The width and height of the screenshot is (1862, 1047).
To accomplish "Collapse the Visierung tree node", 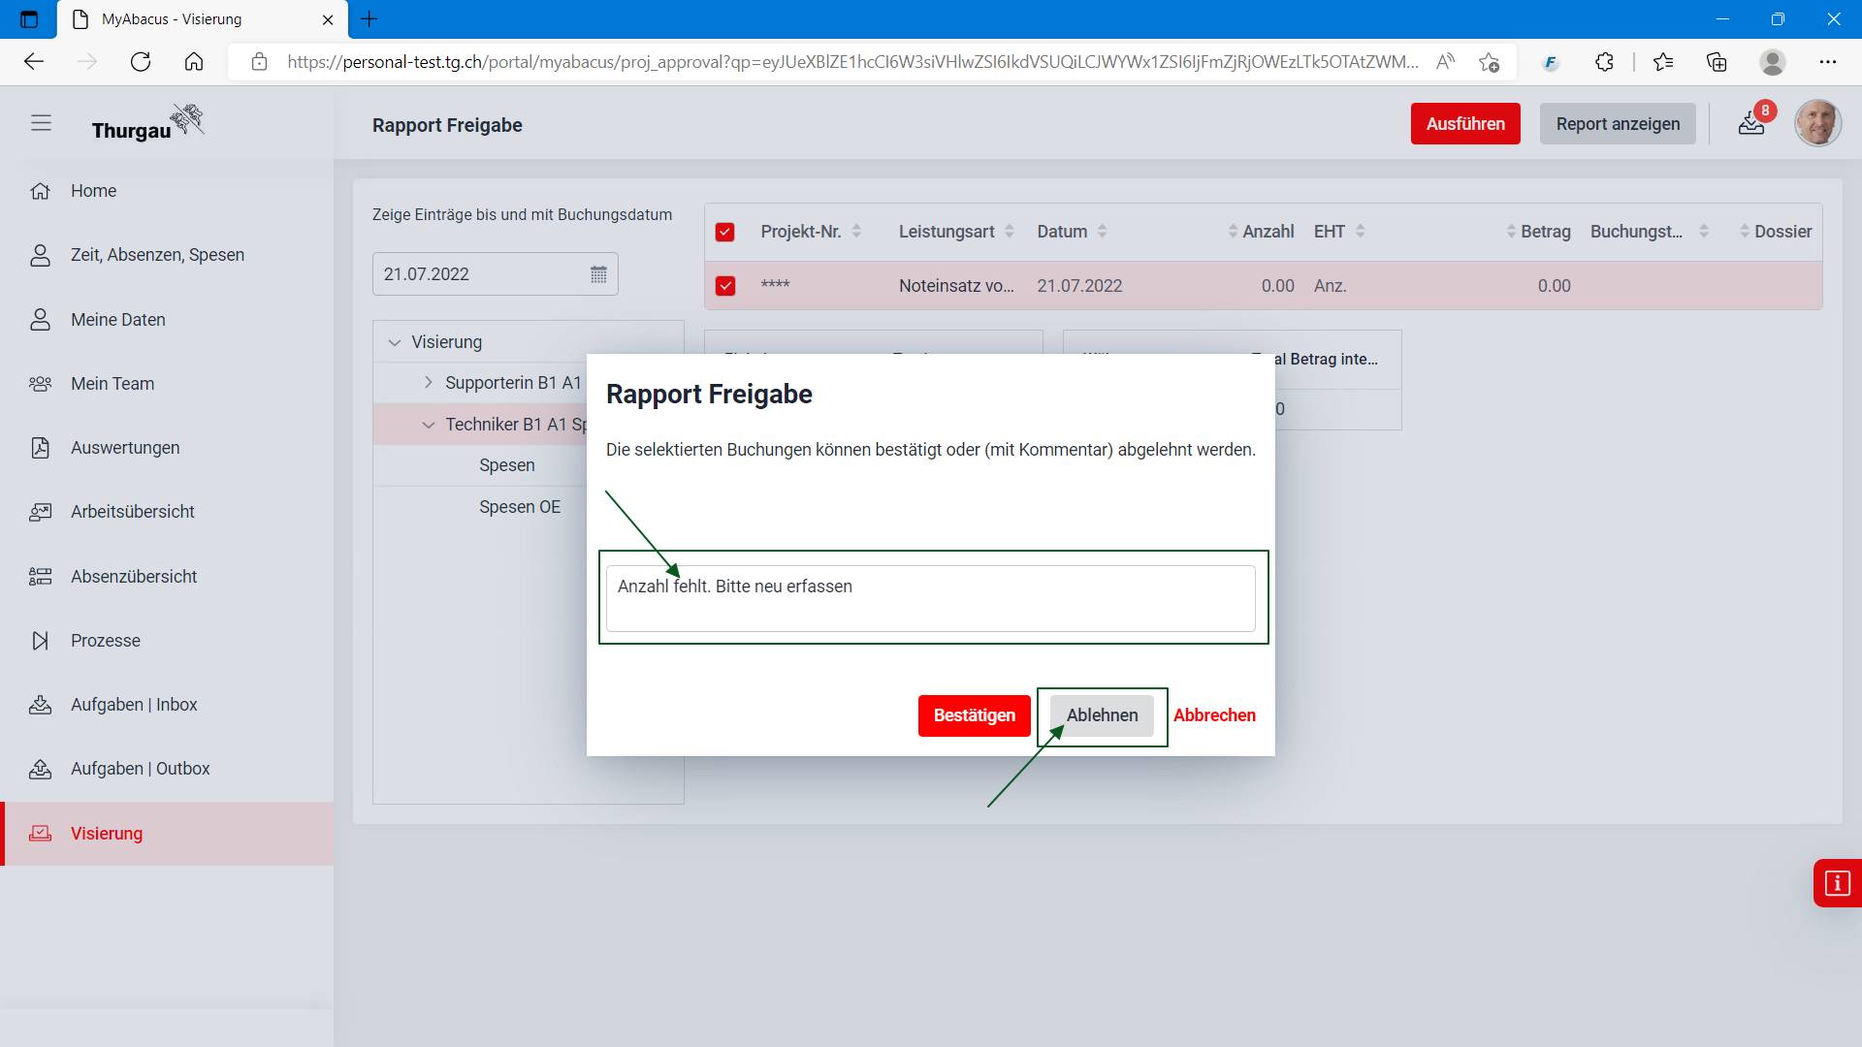I will click(395, 342).
